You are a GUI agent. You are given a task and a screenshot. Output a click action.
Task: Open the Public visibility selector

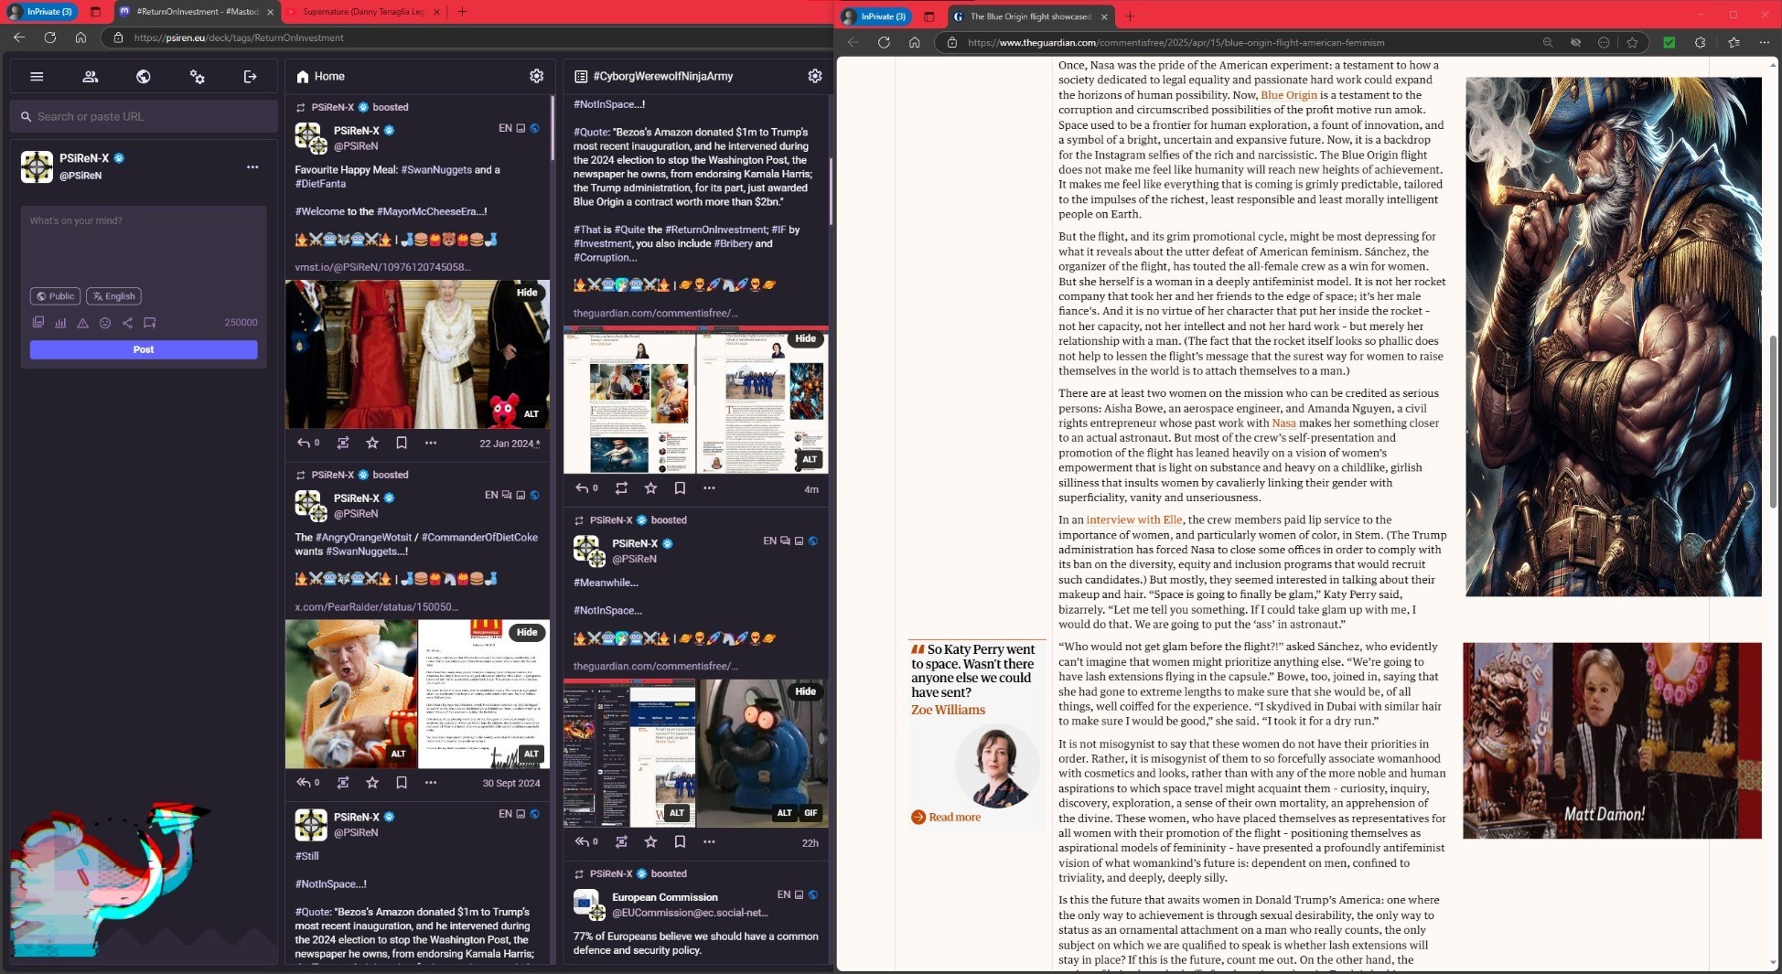click(x=55, y=296)
